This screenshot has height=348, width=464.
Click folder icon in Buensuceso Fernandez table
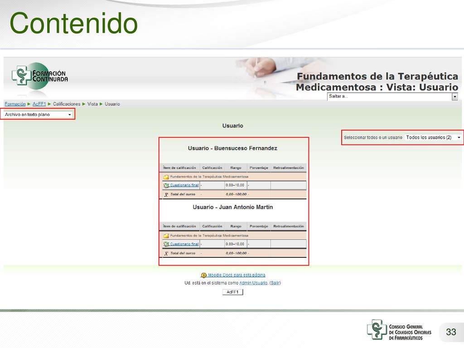(166, 177)
